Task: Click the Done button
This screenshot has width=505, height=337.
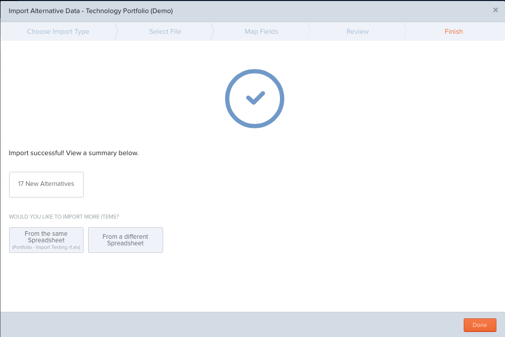Action: click(x=479, y=325)
